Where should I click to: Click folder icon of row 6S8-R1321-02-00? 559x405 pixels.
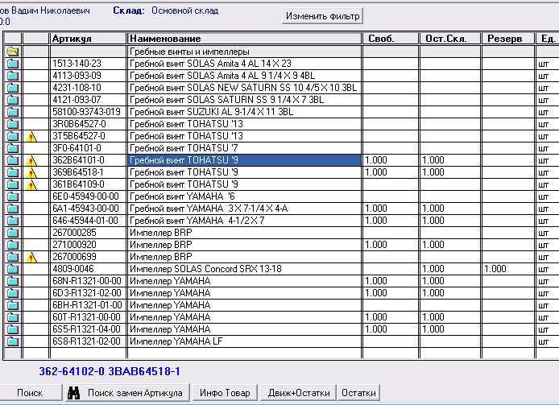pos(12,341)
